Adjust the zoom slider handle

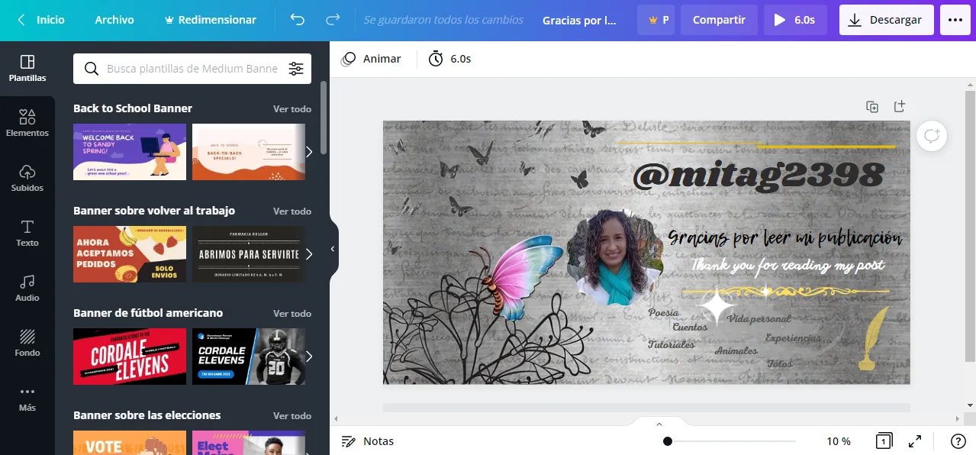668,441
